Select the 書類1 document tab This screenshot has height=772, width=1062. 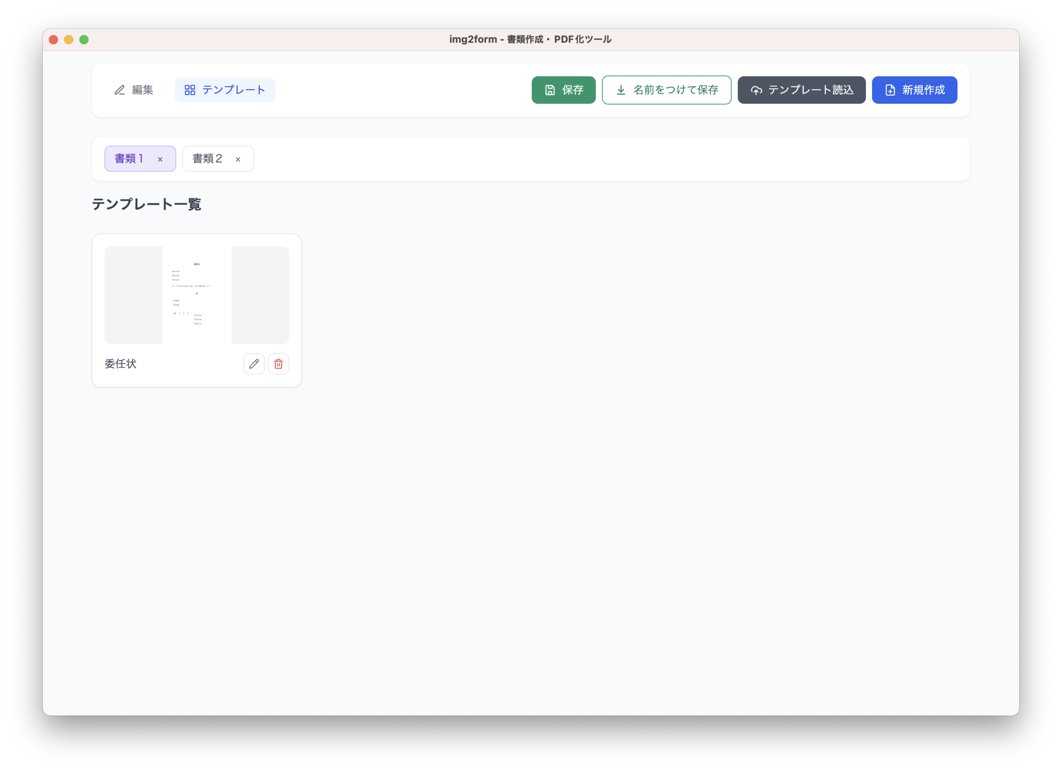click(x=129, y=159)
